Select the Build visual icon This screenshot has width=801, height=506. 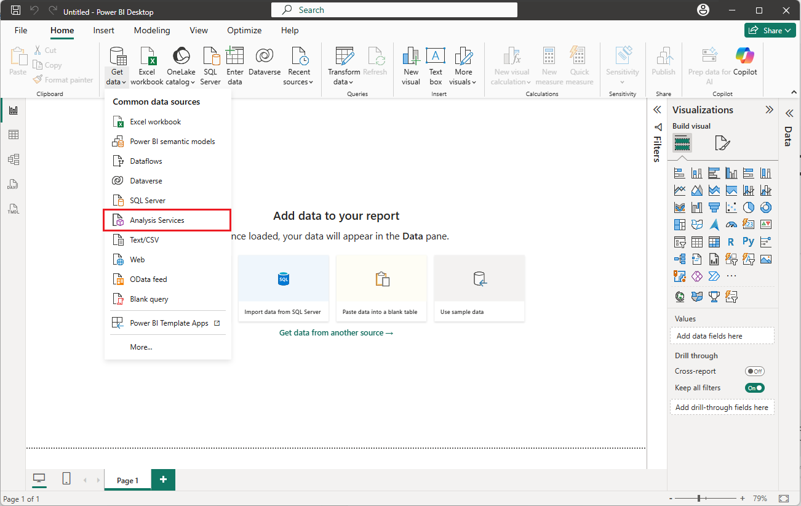[x=682, y=143]
